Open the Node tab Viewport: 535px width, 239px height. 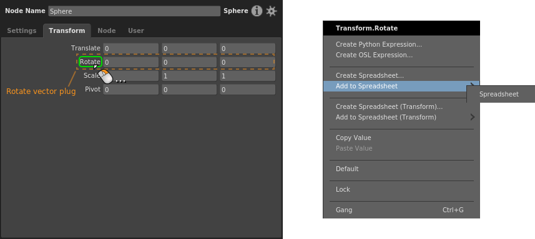coord(107,30)
